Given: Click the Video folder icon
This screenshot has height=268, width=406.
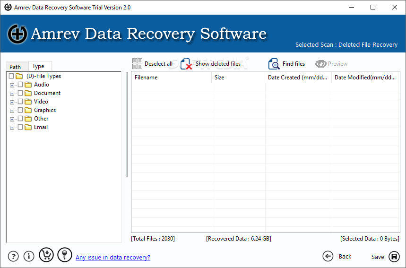Looking at the screenshot, I should pyautogui.click(x=28, y=102).
